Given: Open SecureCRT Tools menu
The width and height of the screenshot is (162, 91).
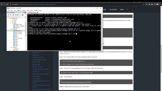Looking at the screenshot, I should (32, 10).
